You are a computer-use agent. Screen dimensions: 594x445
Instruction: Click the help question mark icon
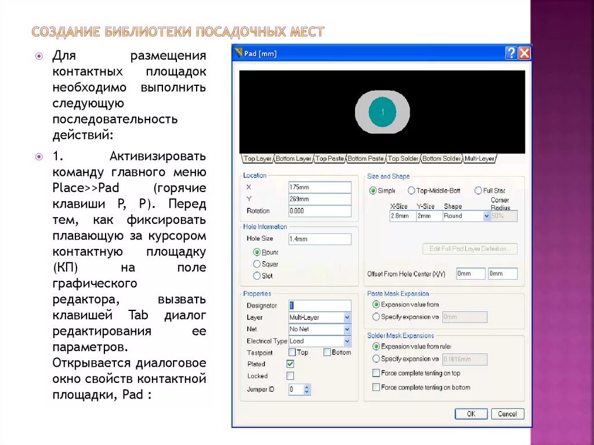(x=510, y=53)
